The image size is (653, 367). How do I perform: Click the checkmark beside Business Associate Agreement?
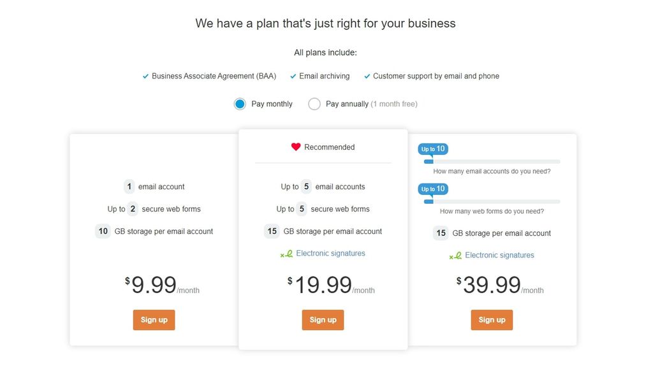pos(145,76)
